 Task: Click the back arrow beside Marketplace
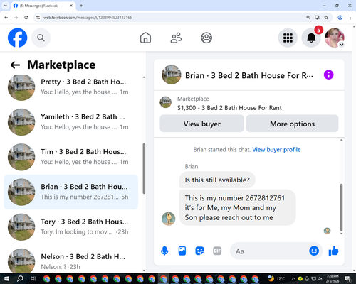click(16, 65)
